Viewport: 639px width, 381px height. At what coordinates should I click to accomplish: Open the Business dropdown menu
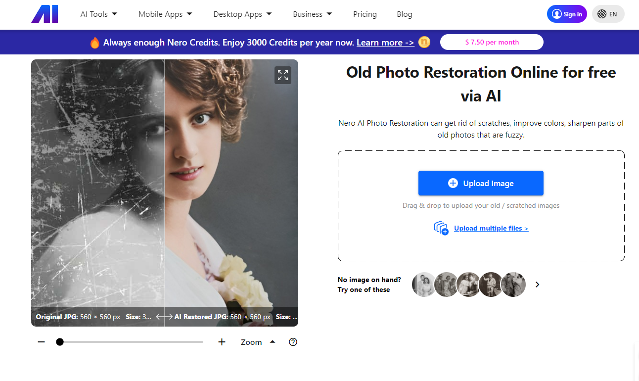[x=313, y=14]
